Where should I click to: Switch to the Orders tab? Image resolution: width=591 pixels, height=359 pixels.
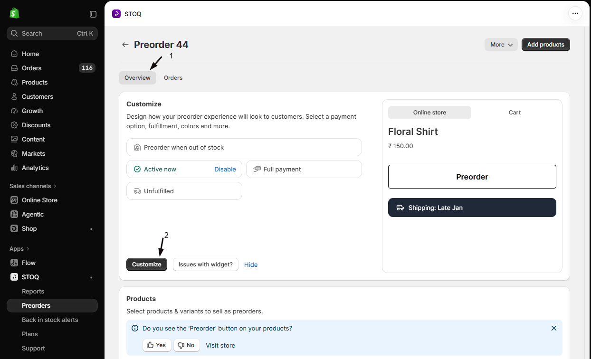(x=173, y=78)
